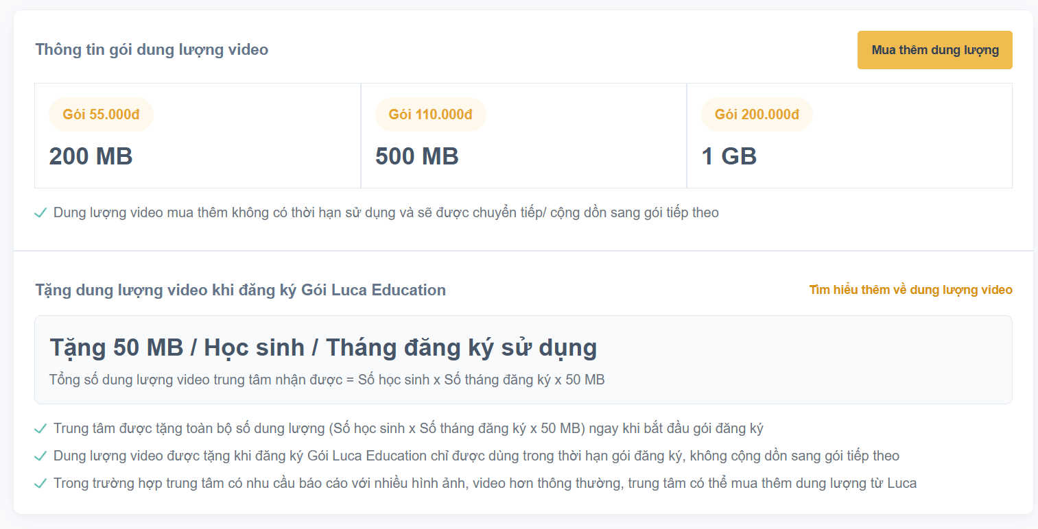Click the 1 GB package card
Image resolution: width=1038 pixels, height=529 pixels.
[x=849, y=136]
